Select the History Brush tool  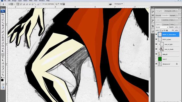pos(3,40)
